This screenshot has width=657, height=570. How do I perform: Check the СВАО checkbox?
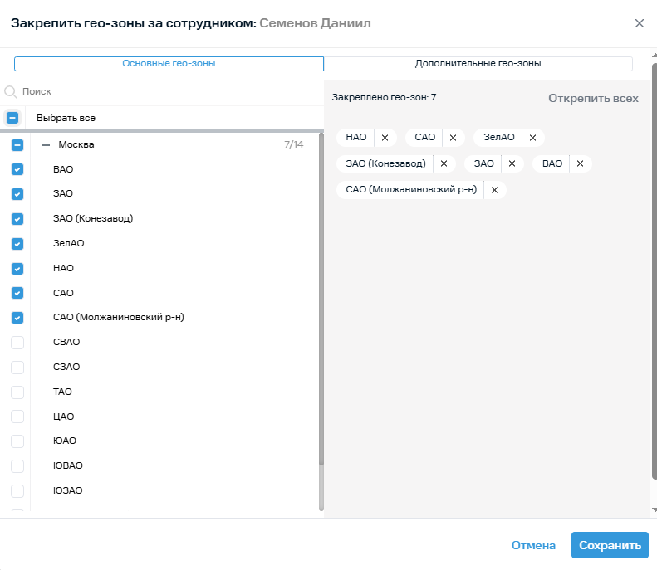pos(17,342)
